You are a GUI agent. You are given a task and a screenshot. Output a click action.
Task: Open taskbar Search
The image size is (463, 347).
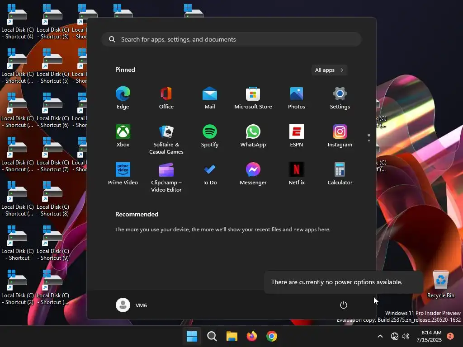212,336
